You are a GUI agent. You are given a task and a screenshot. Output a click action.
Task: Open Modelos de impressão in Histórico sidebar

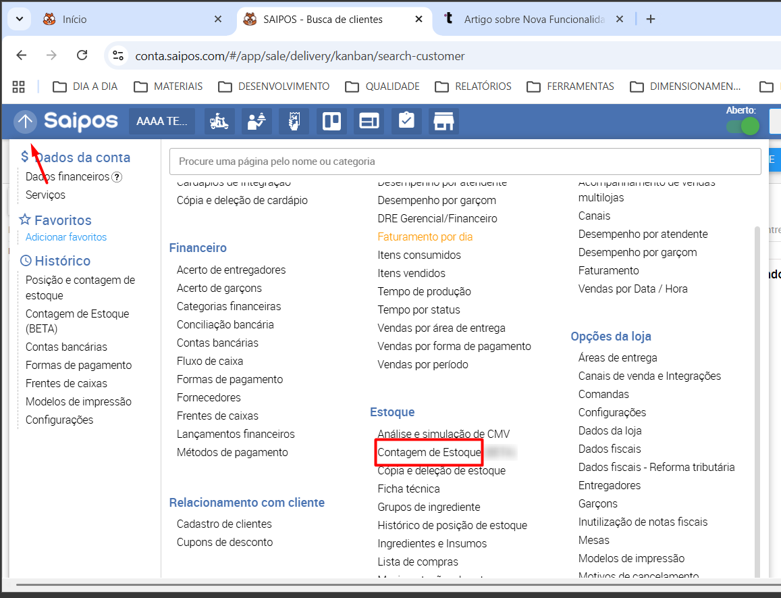[x=79, y=402]
